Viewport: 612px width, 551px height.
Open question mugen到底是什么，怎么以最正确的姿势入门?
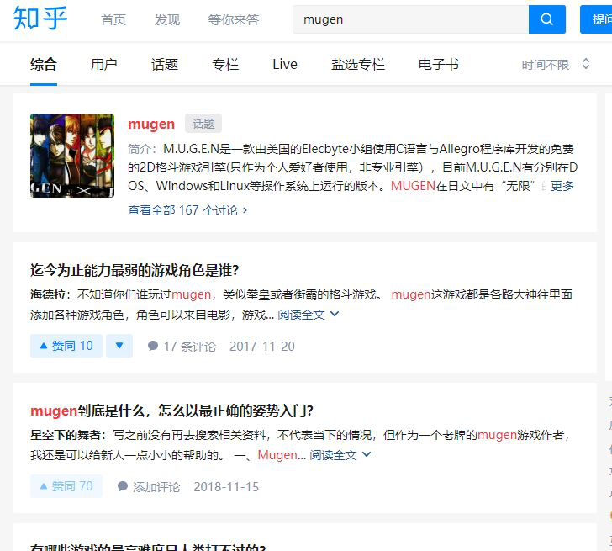point(172,411)
